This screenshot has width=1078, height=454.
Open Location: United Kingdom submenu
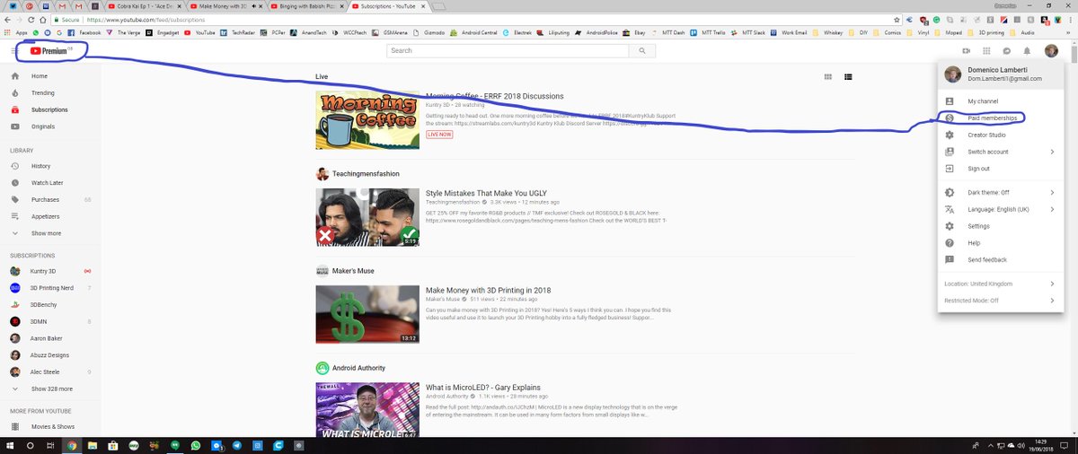pyautogui.click(x=1000, y=284)
